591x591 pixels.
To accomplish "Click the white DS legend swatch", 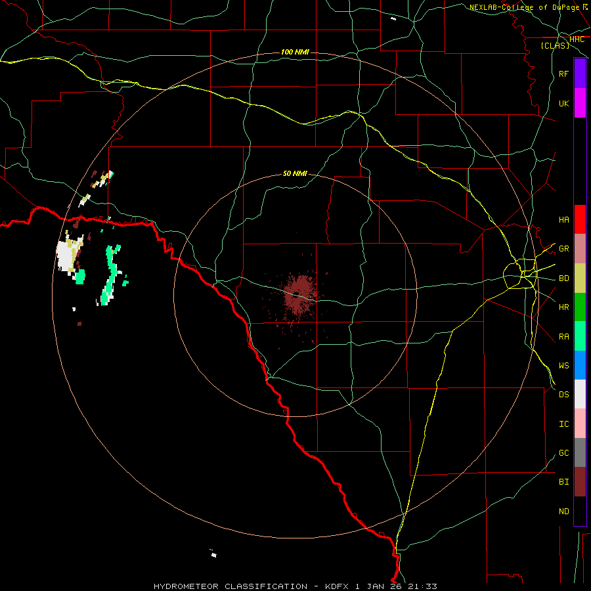I will 580,394.
